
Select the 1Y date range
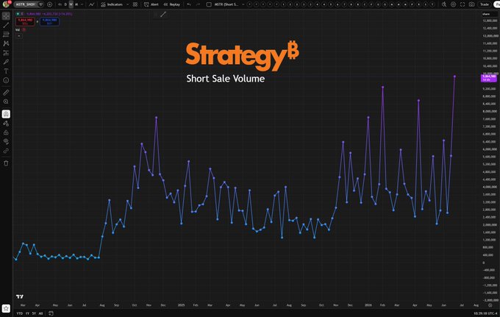pyautogui.click(x=27, y=313)
